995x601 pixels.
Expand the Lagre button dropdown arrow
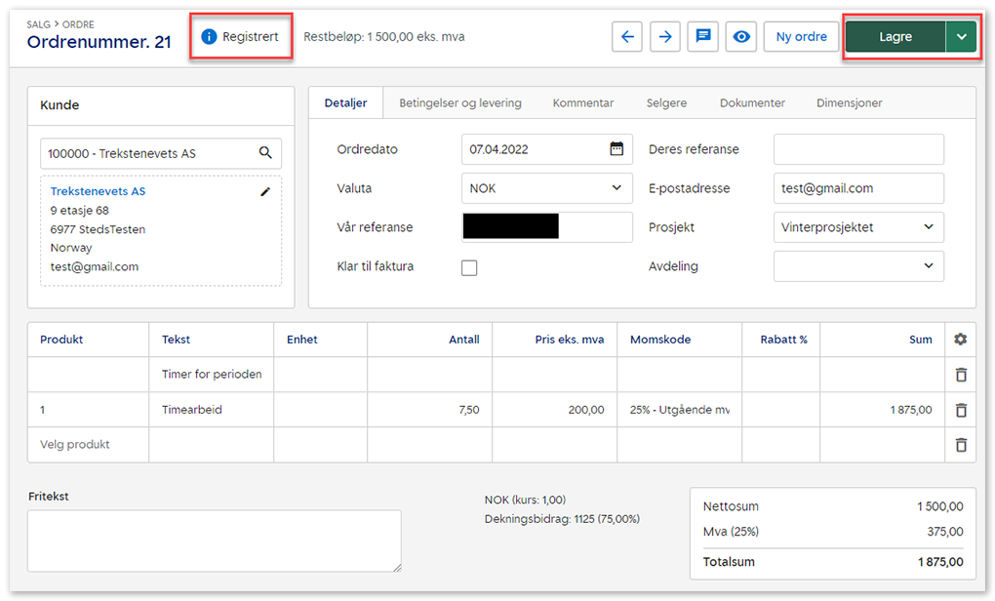tap(962, 37)
